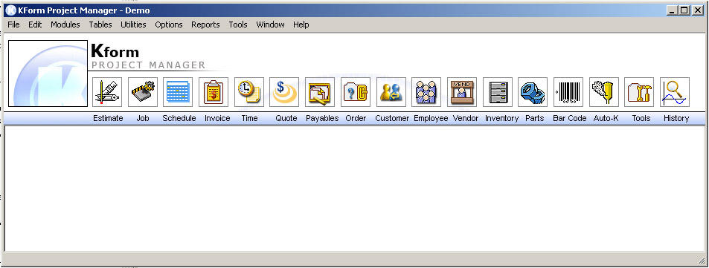This screenshot has width=709, height=268.
Task: Open the Reports menu
Action: (205, 24)
